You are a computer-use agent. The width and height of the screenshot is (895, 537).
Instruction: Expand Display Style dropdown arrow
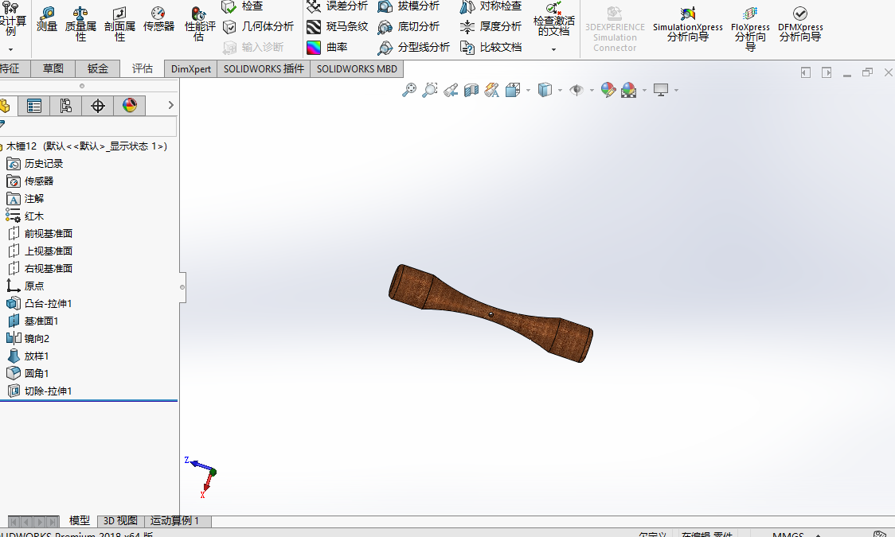tap(560, 90)
